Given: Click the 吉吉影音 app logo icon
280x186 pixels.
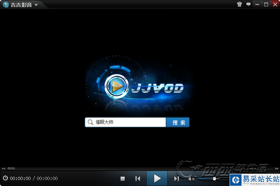Looking at the screenshot, I should tap(6, 4).
